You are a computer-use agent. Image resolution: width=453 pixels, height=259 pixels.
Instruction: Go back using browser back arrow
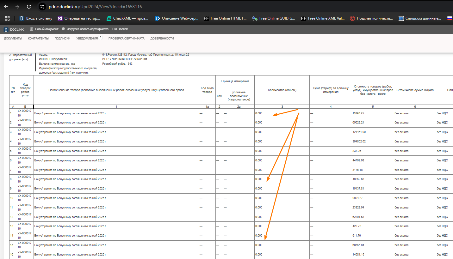click(x=6, y=6)
